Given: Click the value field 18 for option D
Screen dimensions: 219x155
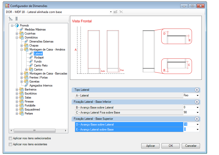Looking at the screenshot, I should click(189, 124).
